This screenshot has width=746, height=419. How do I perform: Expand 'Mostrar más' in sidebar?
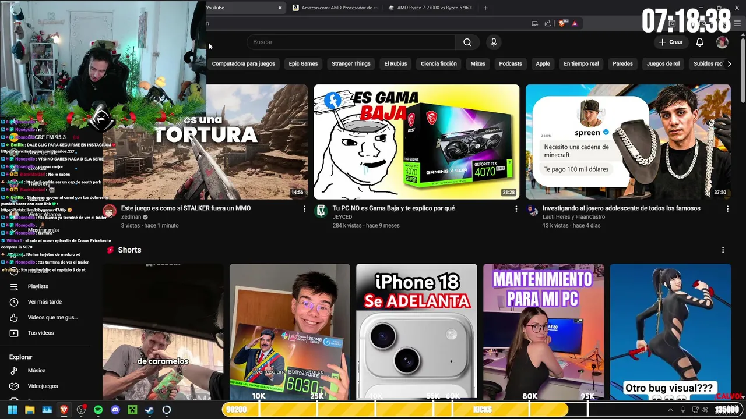43,230
